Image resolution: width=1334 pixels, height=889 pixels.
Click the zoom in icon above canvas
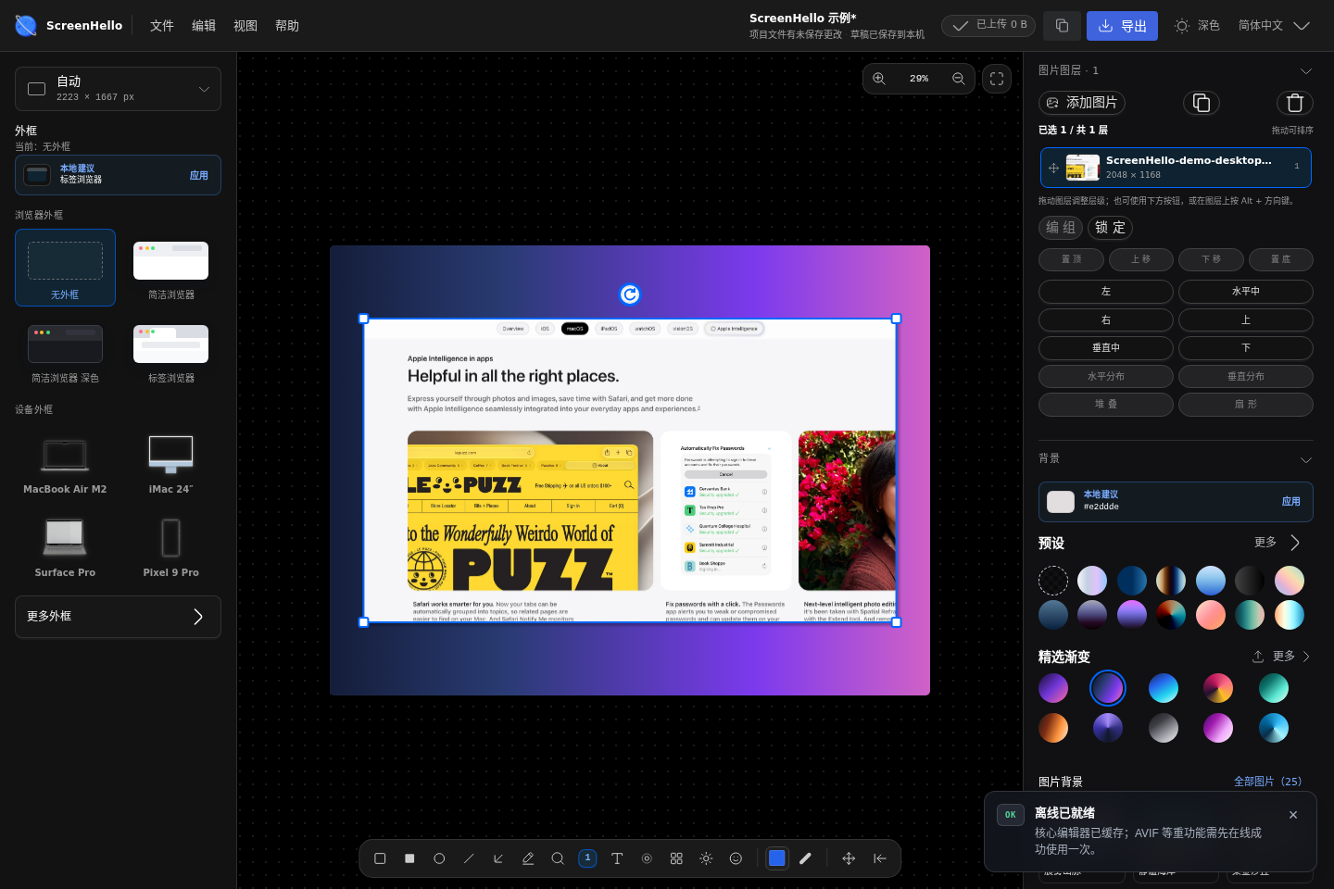(x=879, y=79)
